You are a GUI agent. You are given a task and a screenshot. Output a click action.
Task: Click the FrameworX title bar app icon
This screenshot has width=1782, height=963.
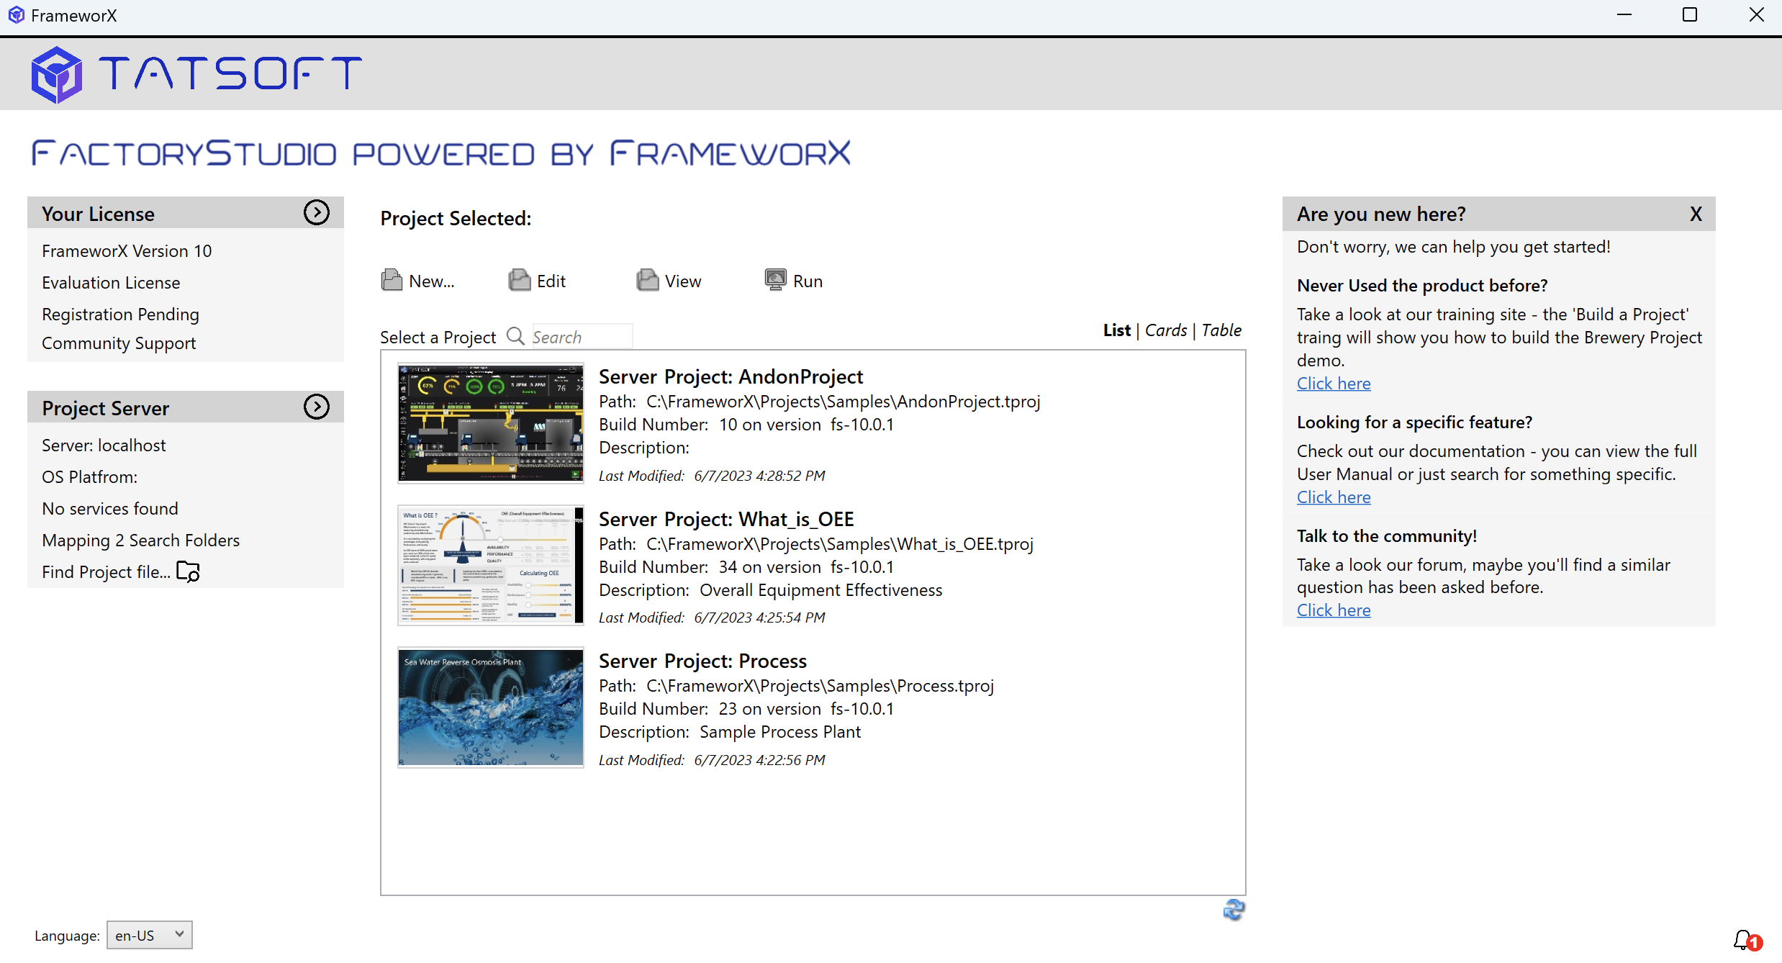pos(16,15)
